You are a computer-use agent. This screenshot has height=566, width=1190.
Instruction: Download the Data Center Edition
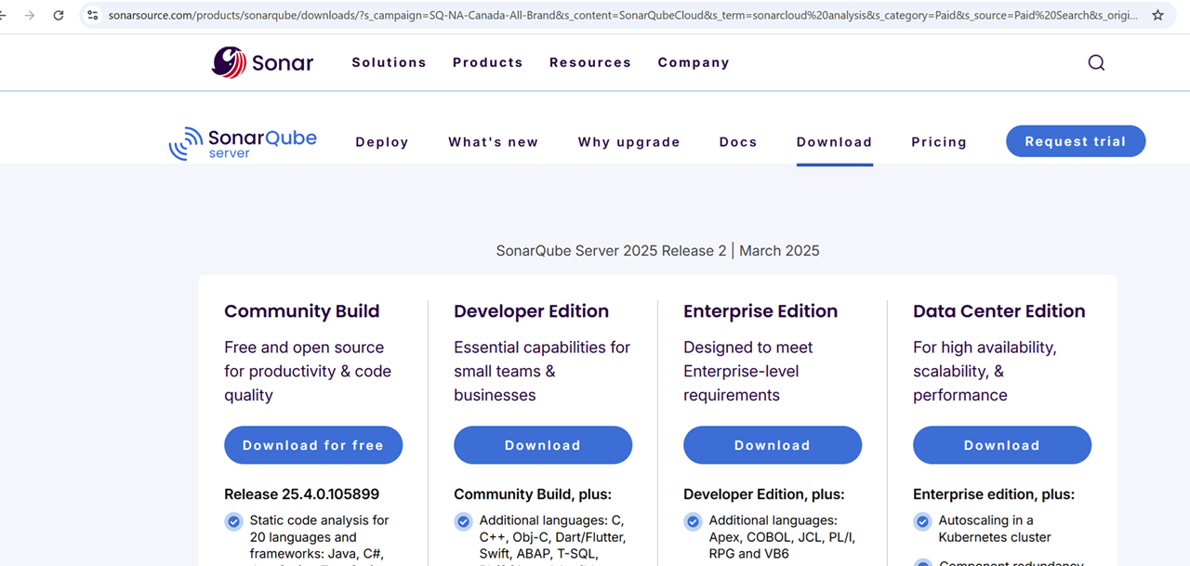(x=1002, y=445)
